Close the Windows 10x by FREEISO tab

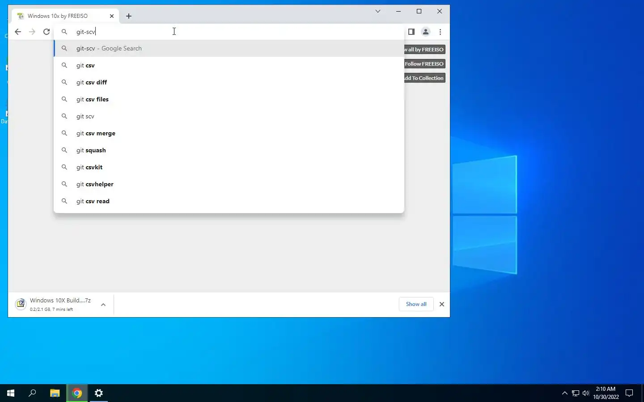pyautogui.click(x=112, y=16)
